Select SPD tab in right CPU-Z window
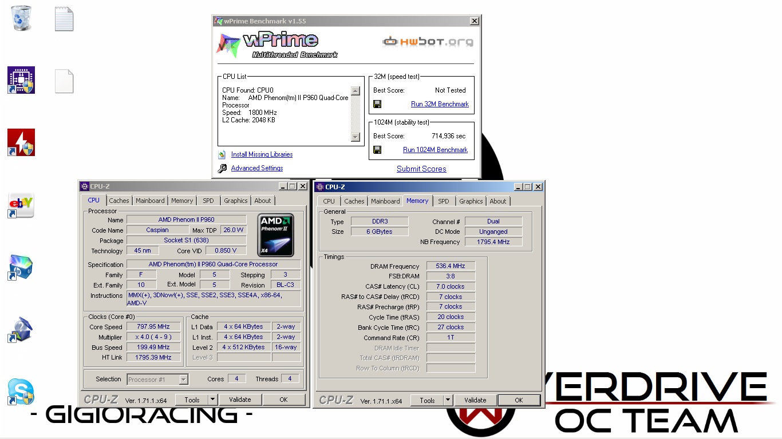782x439 pixels. [444, 201]
